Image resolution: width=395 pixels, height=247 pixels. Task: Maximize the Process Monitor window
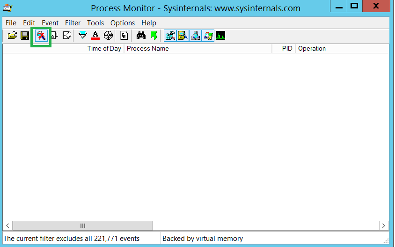point(355,6)
